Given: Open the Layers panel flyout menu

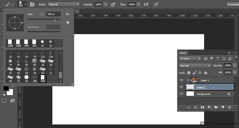Looking at the screenshot, I should [x=235, y=53].
